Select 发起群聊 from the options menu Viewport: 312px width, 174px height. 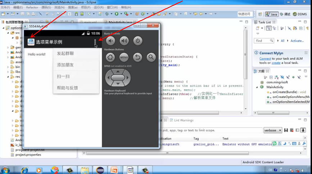point(76,53)
